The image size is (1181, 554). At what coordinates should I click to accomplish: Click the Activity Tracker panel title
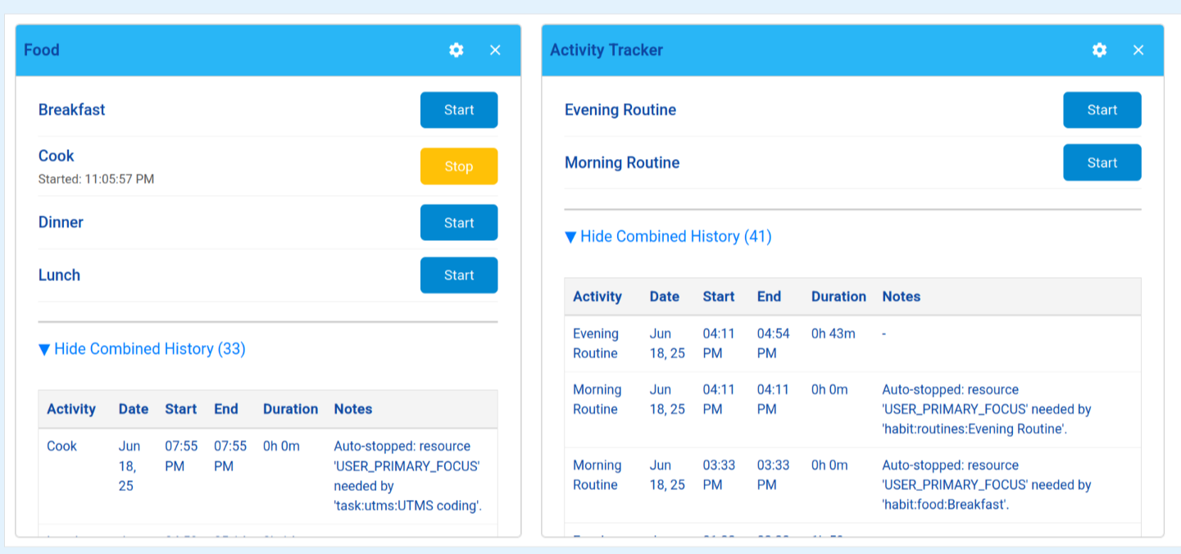tap(606, 50)
